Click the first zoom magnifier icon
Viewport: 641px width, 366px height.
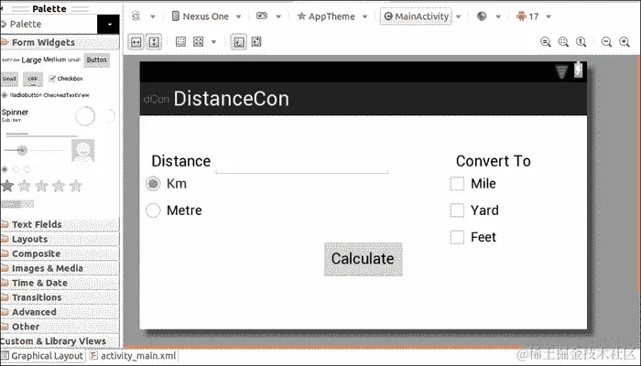546,42
